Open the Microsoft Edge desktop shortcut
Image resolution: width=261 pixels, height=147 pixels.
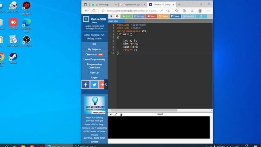pyautogui.click(x=27, y=25)
